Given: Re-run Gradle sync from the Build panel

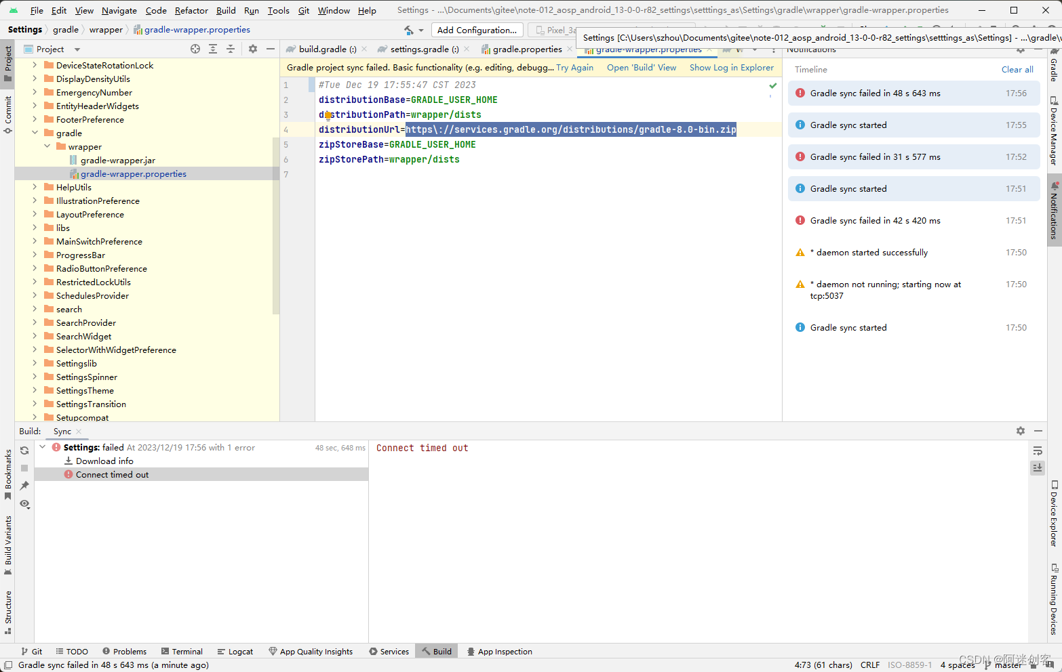Looking at the screenshot, I should (24, 450).
